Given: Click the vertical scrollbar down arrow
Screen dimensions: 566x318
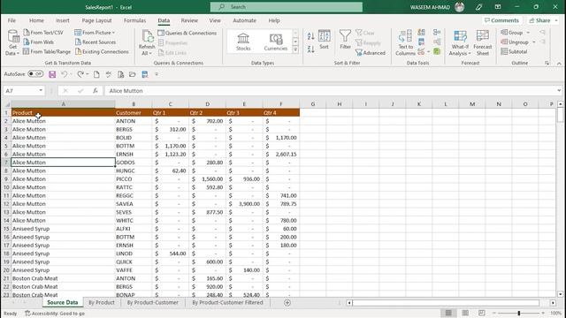Looking at the screenshot, I should tap(560, 294).
